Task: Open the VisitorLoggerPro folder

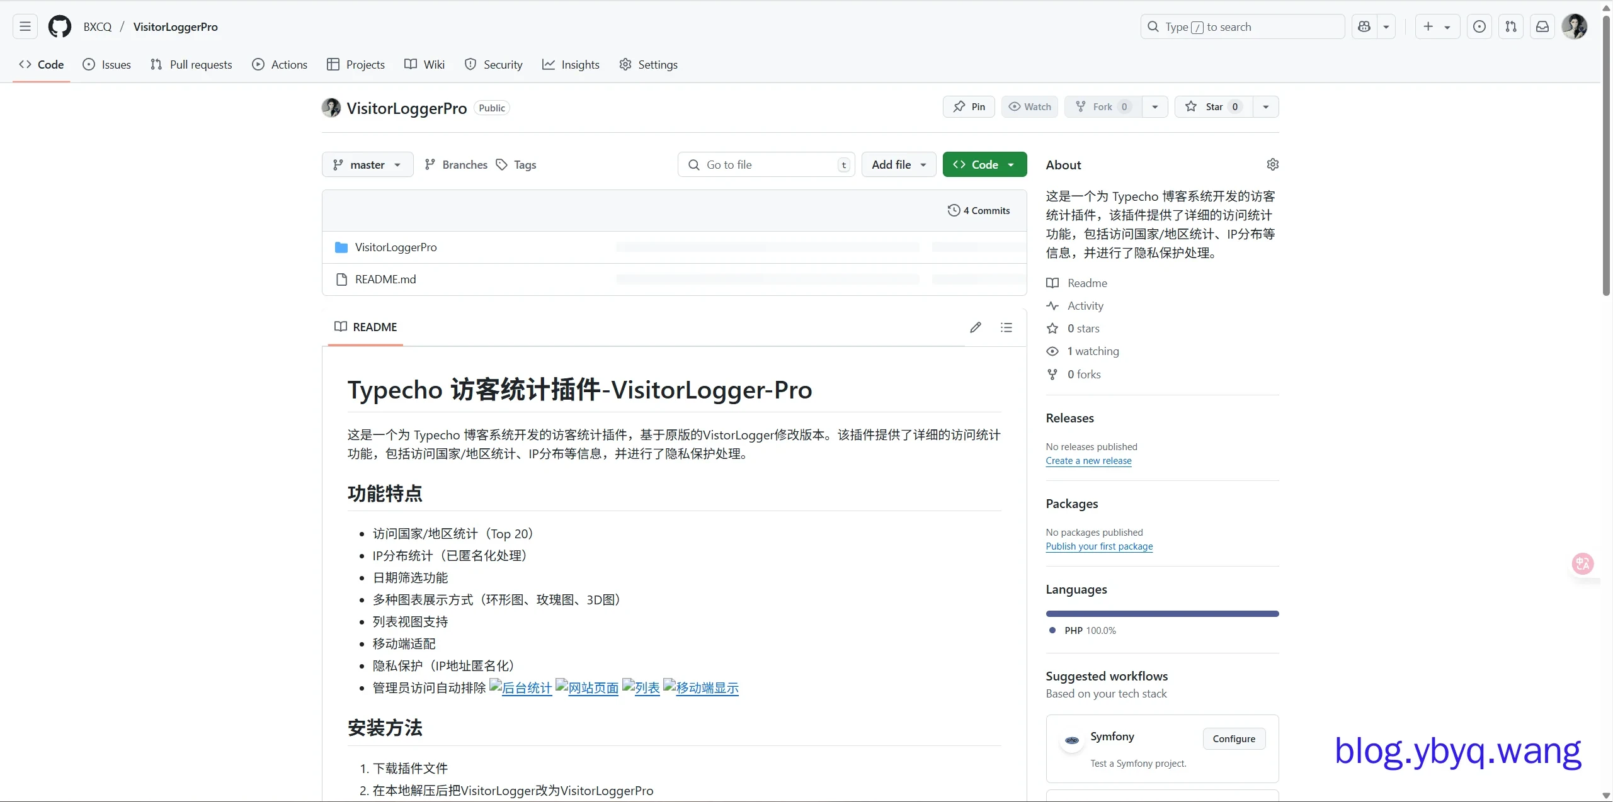Action: point(396,247)
